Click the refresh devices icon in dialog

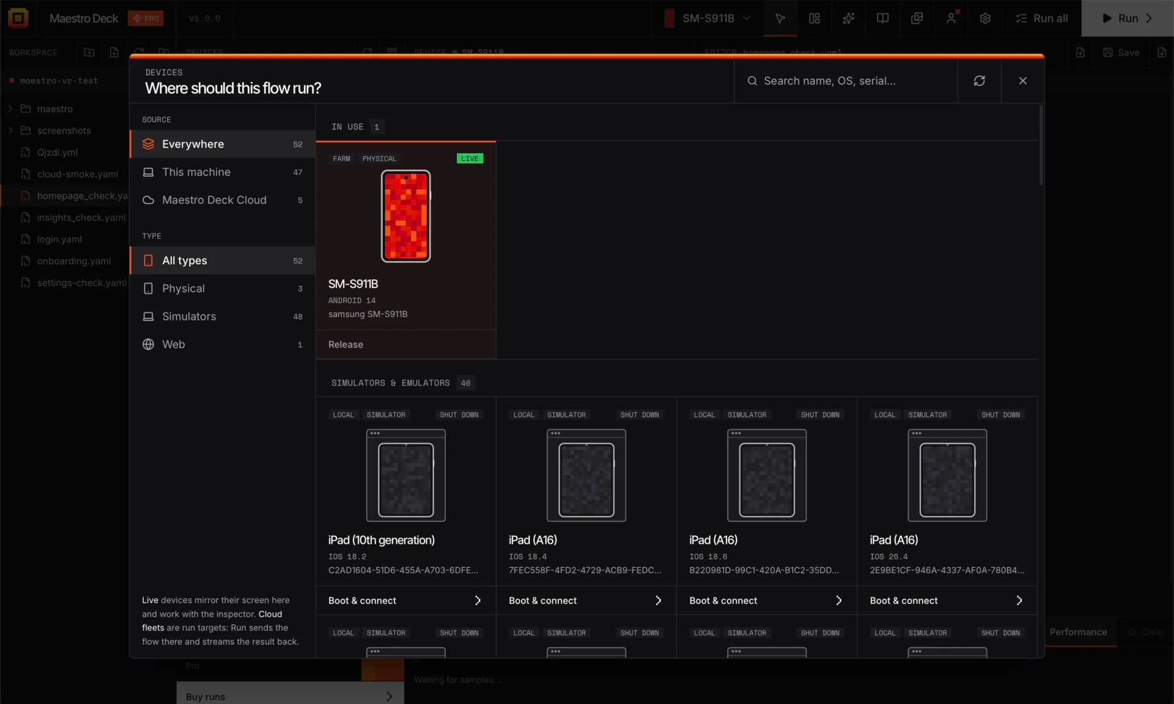pyautogui.click(x=979, y=81)
